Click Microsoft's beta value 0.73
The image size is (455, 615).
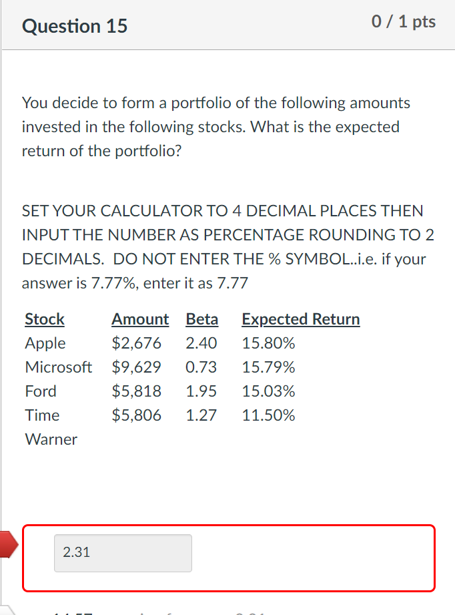click(202, 367)
